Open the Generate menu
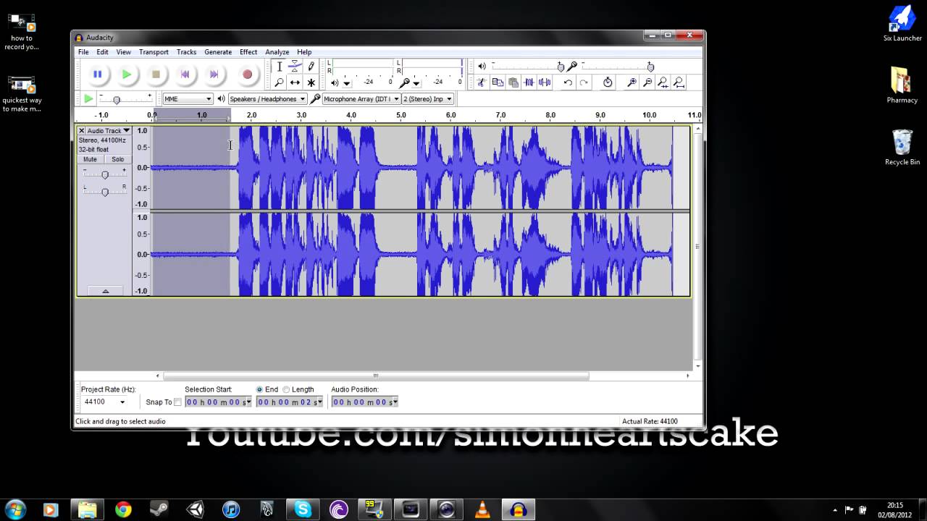Image resolution: width=927 pixels, height=521 pixels. point(218,52)
